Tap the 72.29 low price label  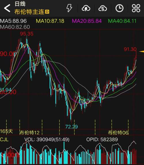tap(71, 127)
